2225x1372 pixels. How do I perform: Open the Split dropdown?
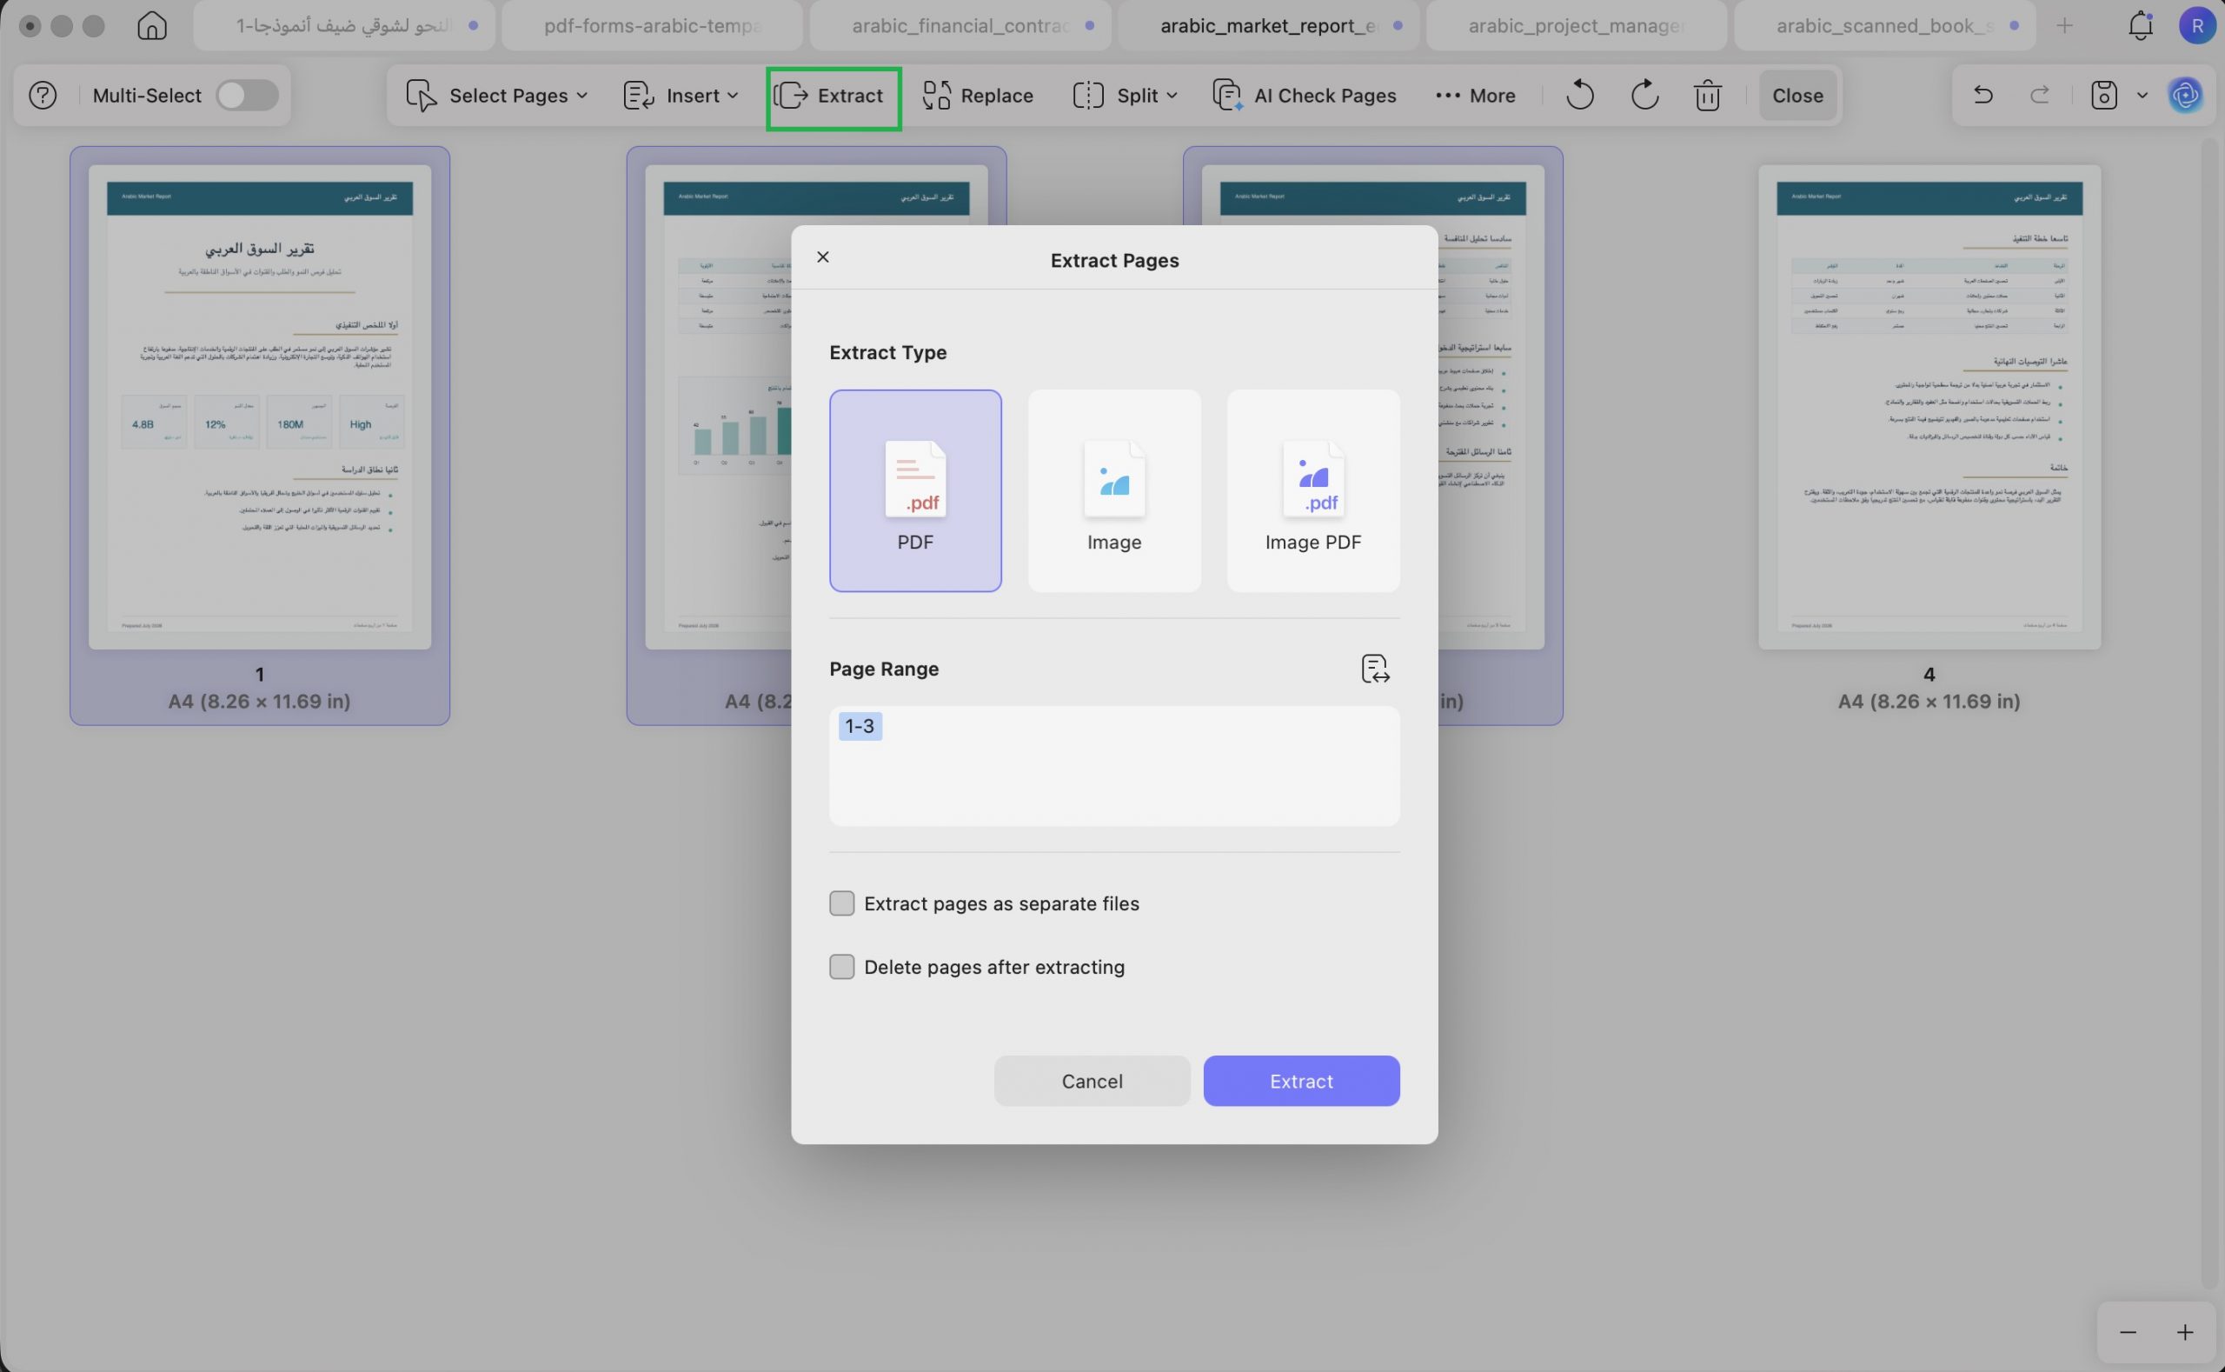(x=1126, y=96)
